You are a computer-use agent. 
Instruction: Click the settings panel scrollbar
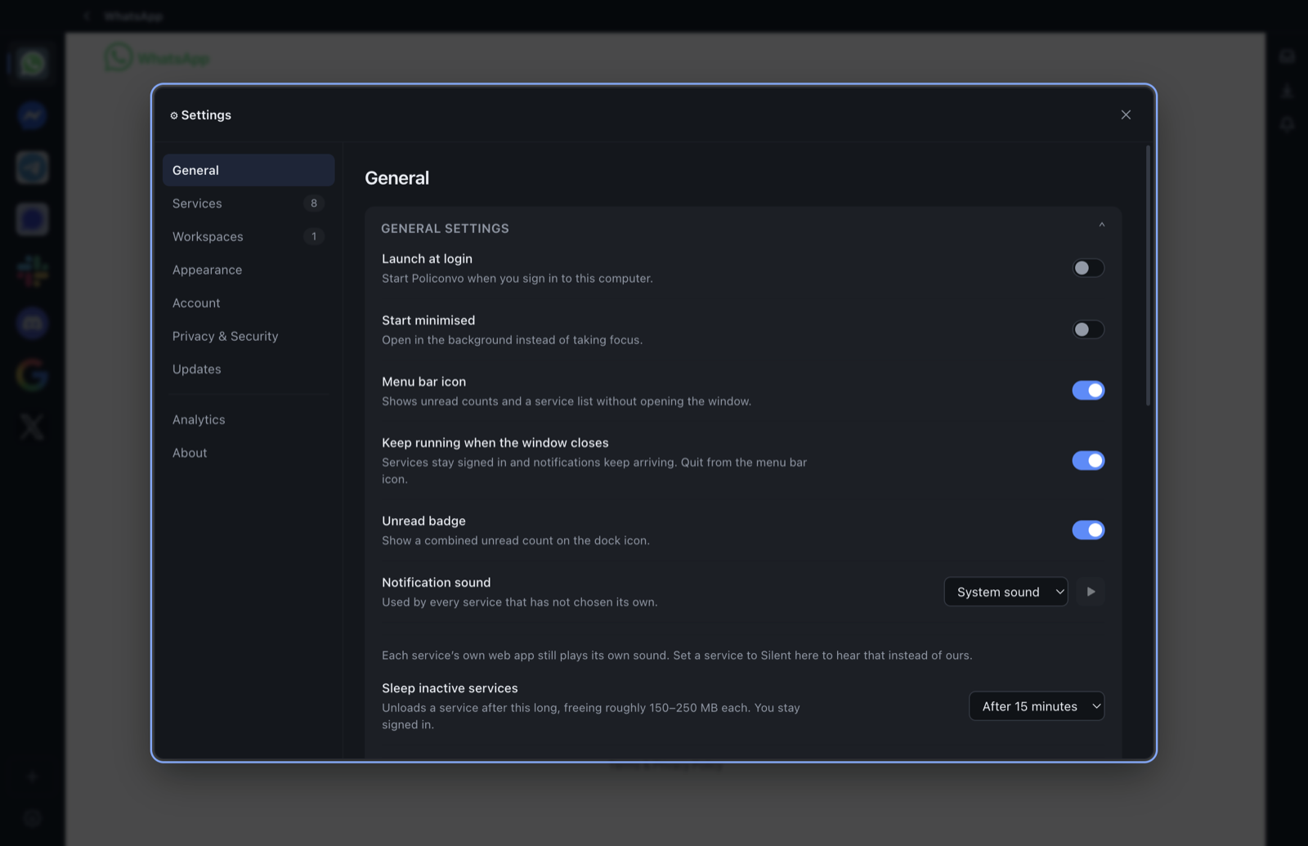pos(1148,275)
